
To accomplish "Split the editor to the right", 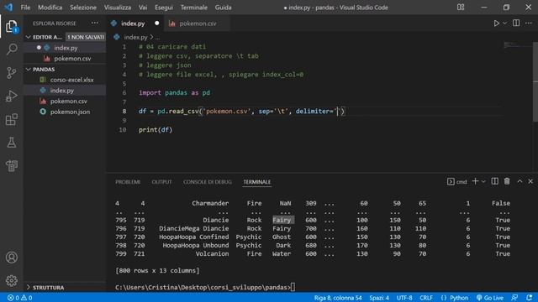I will pos(516,23).
